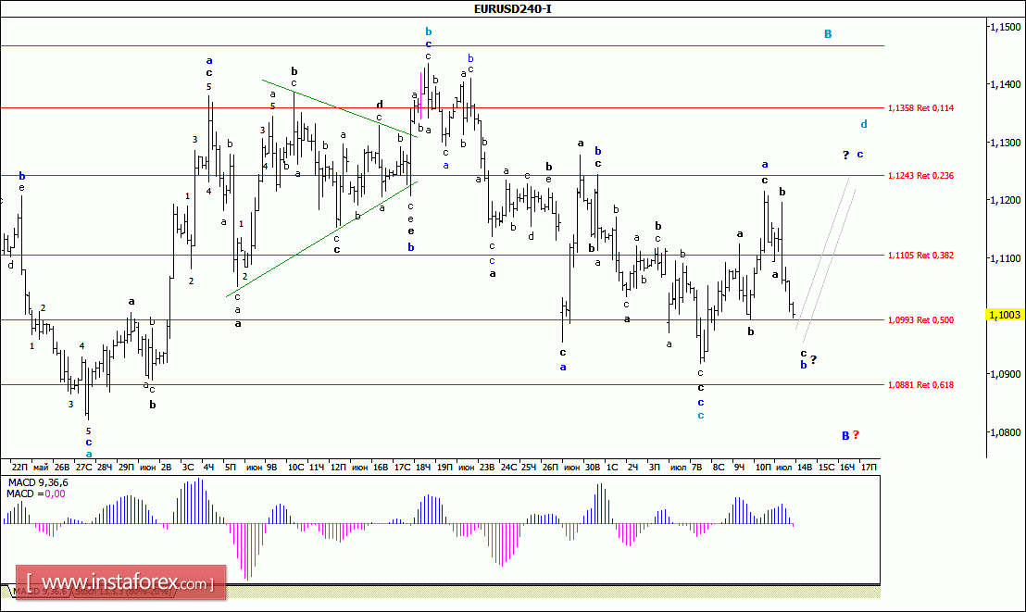The width and height of the screenshot is (1026, 612).
Task: Click the 1,1100 price axis label
Action: pos(1005,258)
